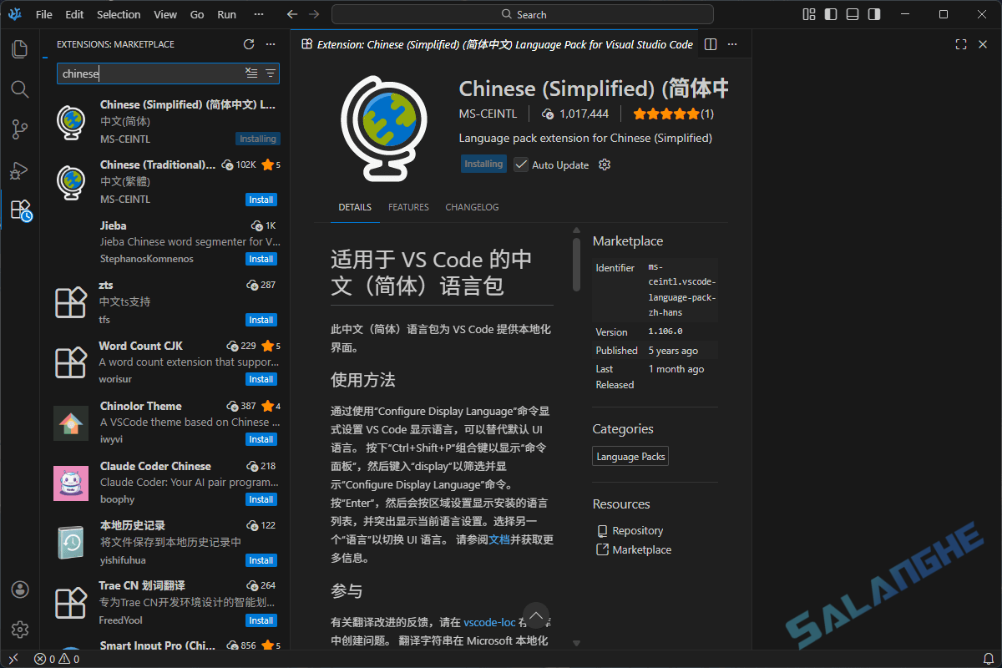Toggle the Panel visibility icon
The image size is (1002, 668).
(851, 13)
